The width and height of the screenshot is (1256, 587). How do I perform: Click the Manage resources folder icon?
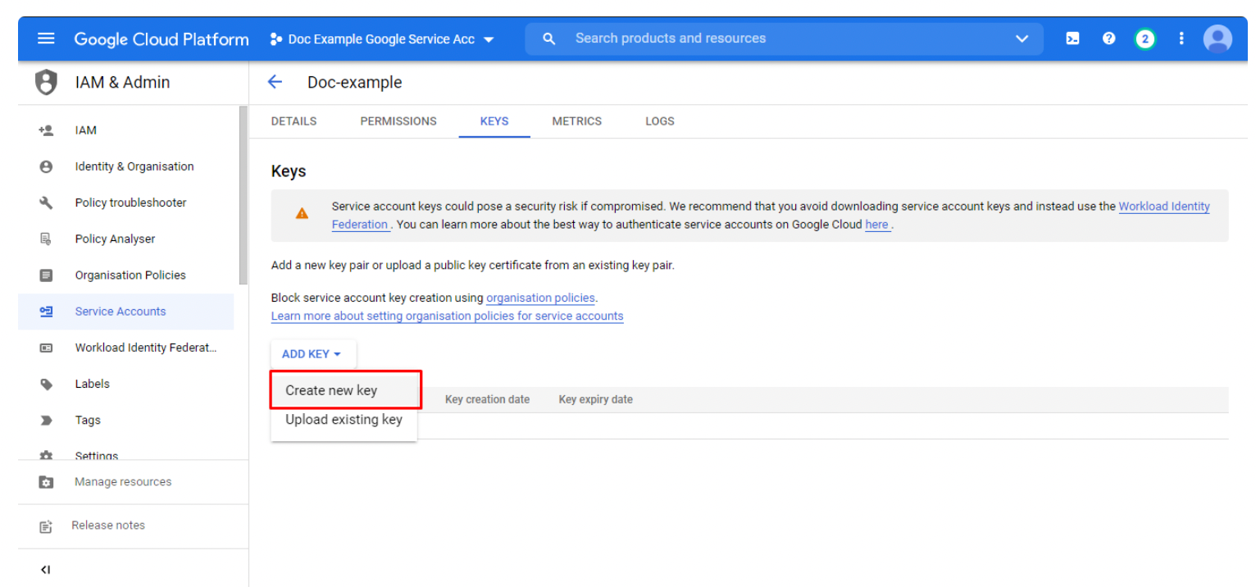(46, 482)
